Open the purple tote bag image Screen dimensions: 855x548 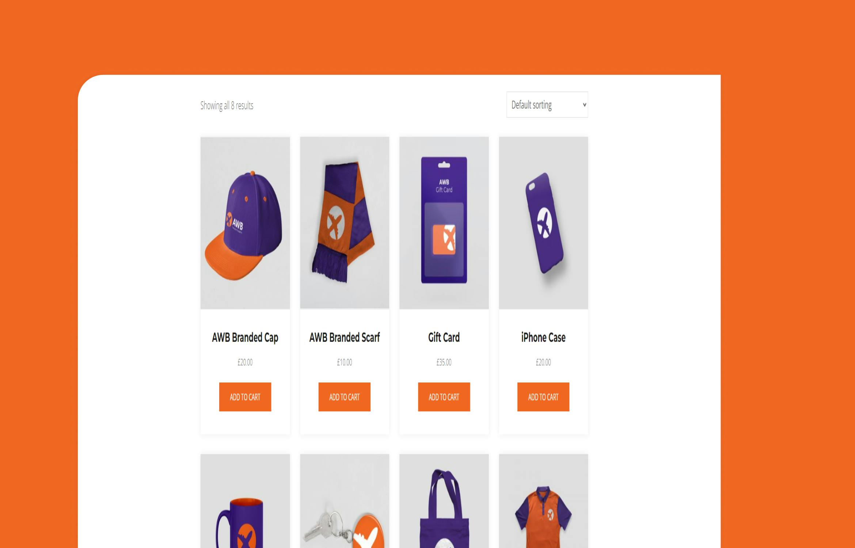click(x=444, y=501)
